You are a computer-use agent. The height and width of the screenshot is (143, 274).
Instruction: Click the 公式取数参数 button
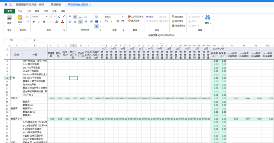click(x=135, y=17)
